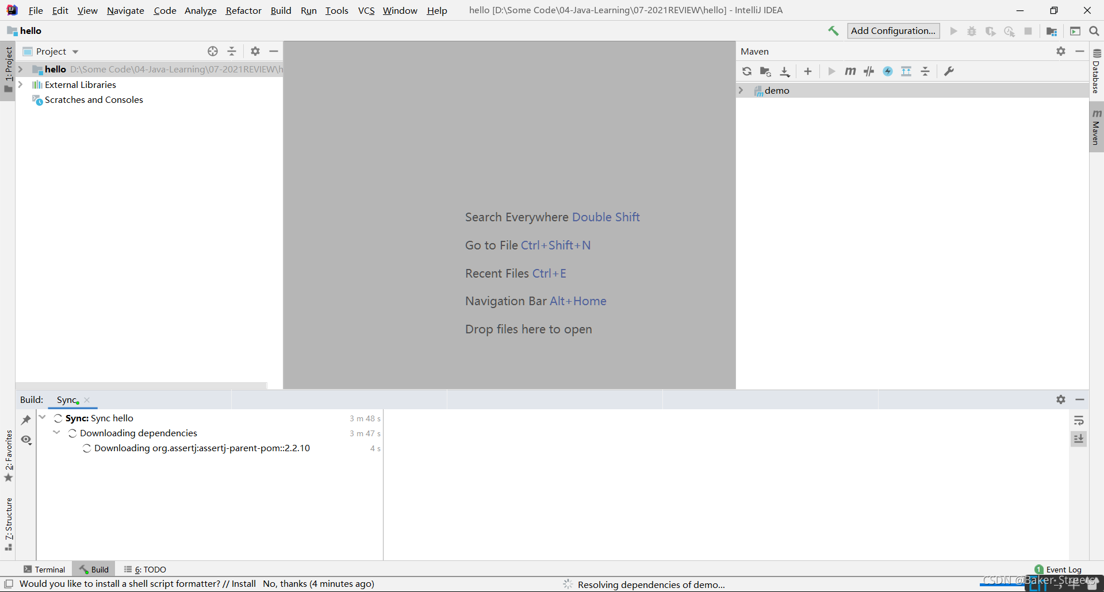Collapse the Sync hello node
Image resolution: width=1104 pixels, height=592 pixels.
click(x=43, y=417)
